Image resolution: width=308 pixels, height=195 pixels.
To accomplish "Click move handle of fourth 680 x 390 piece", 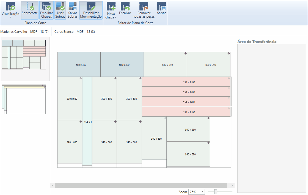I will [229, 53].
